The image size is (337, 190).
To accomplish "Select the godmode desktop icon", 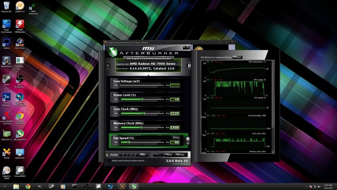I will click(x=20, y=153).
